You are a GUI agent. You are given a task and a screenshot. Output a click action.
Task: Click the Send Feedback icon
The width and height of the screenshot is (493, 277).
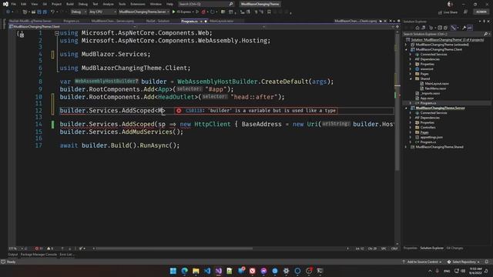click(465, 12)
